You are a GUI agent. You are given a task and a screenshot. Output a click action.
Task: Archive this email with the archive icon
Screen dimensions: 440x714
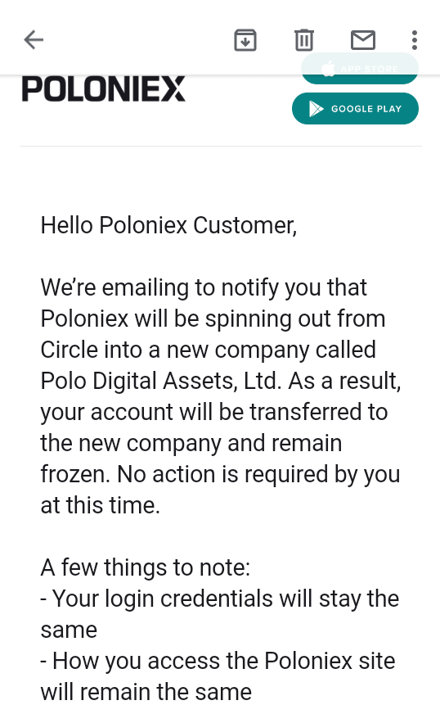[245, 40]
